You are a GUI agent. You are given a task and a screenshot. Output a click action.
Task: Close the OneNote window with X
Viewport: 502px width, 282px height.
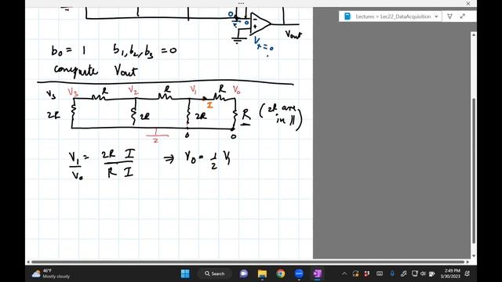468,3
